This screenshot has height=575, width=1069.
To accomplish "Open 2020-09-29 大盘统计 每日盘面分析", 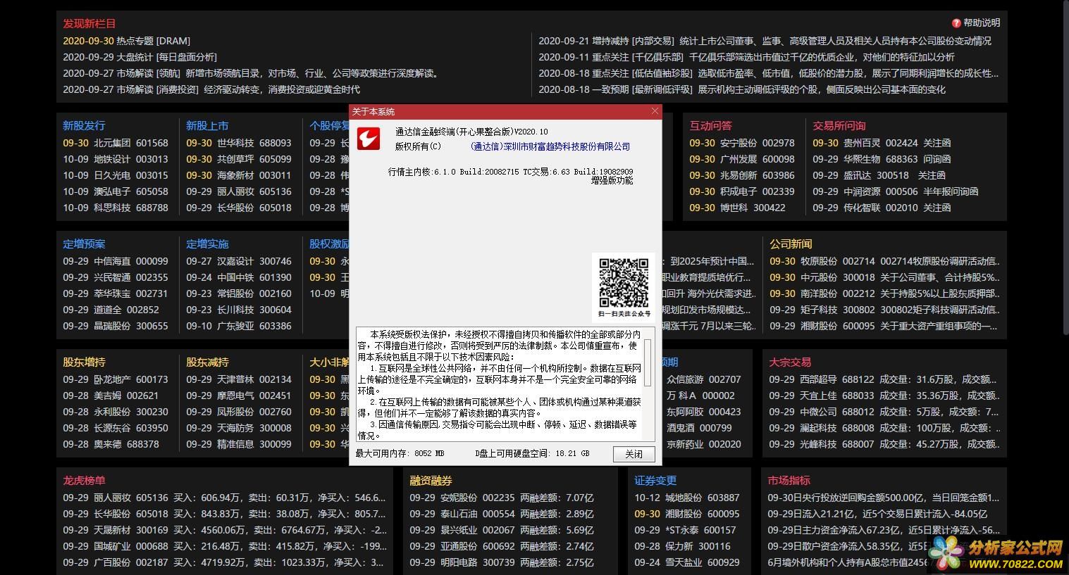I will pyautogui.click(x=140, y=57).
